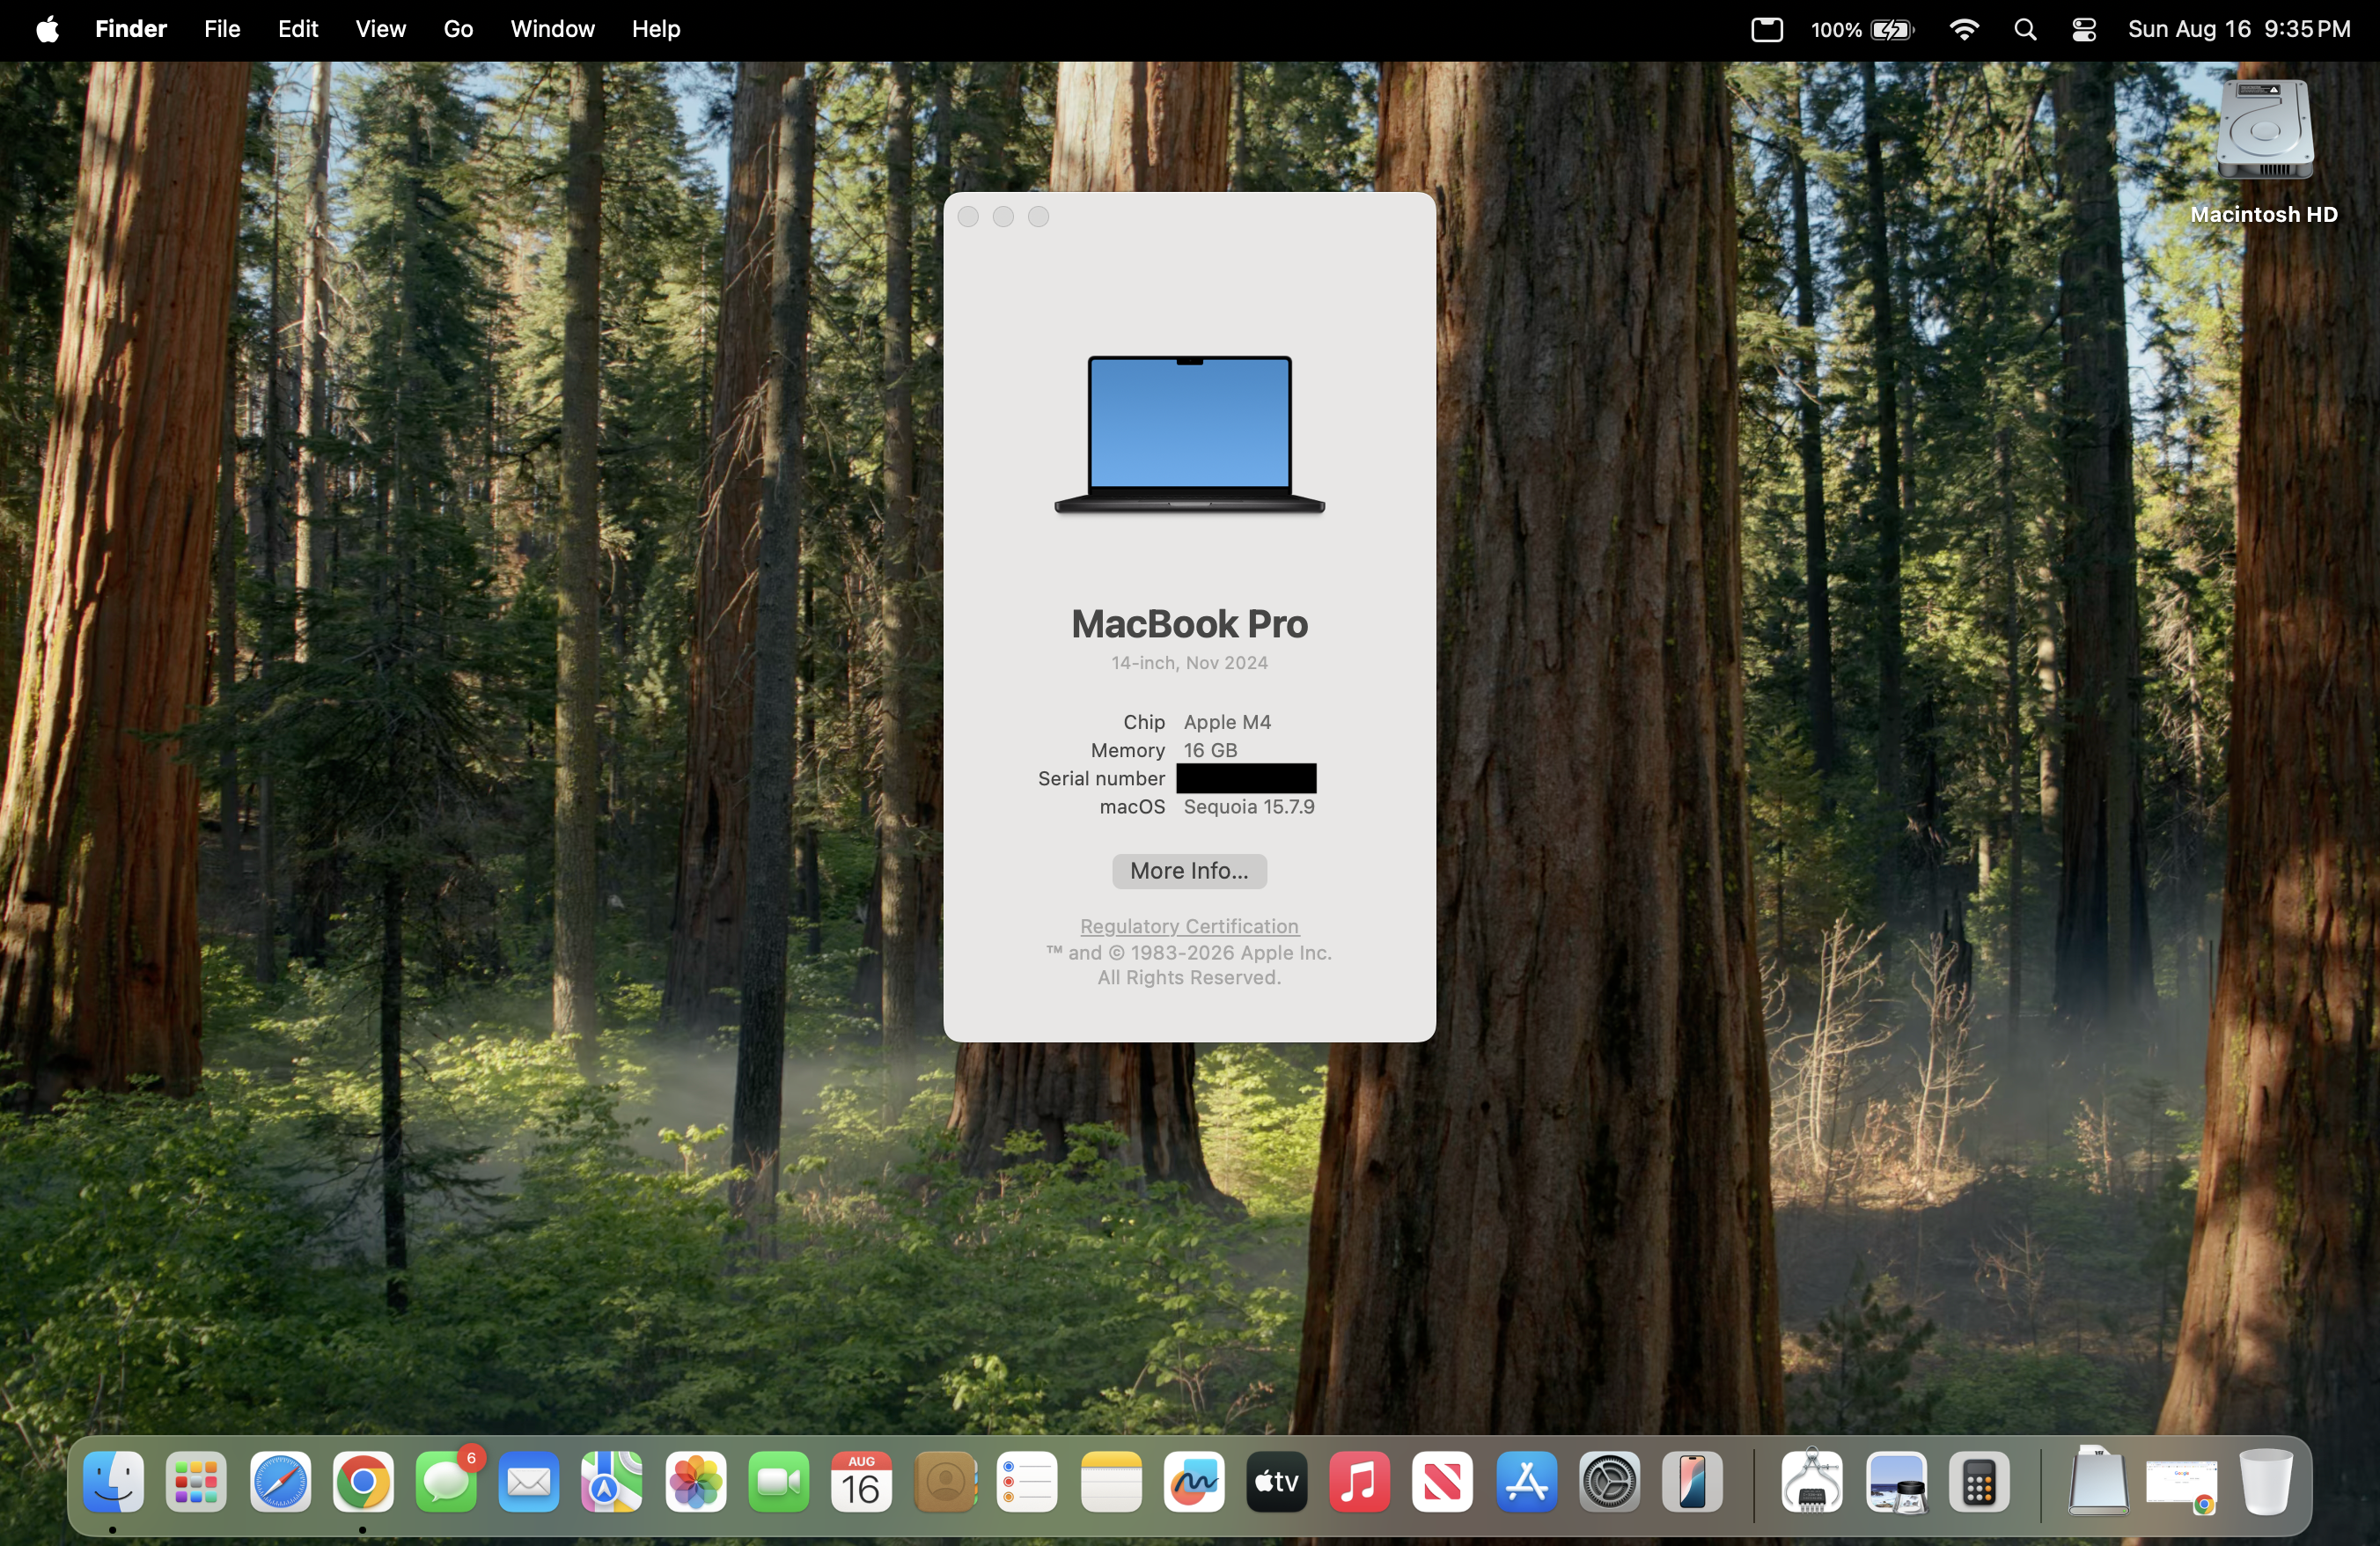Click the More Info... button
The height and width of the screenshot is (1546, 2380).
1189,871
